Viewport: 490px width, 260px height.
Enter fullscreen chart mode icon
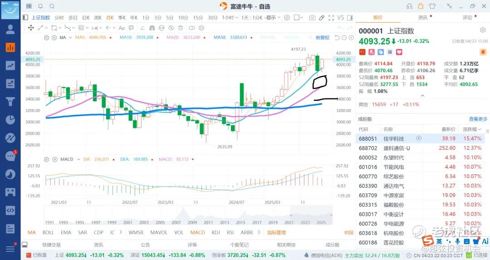tap(331, 18)
